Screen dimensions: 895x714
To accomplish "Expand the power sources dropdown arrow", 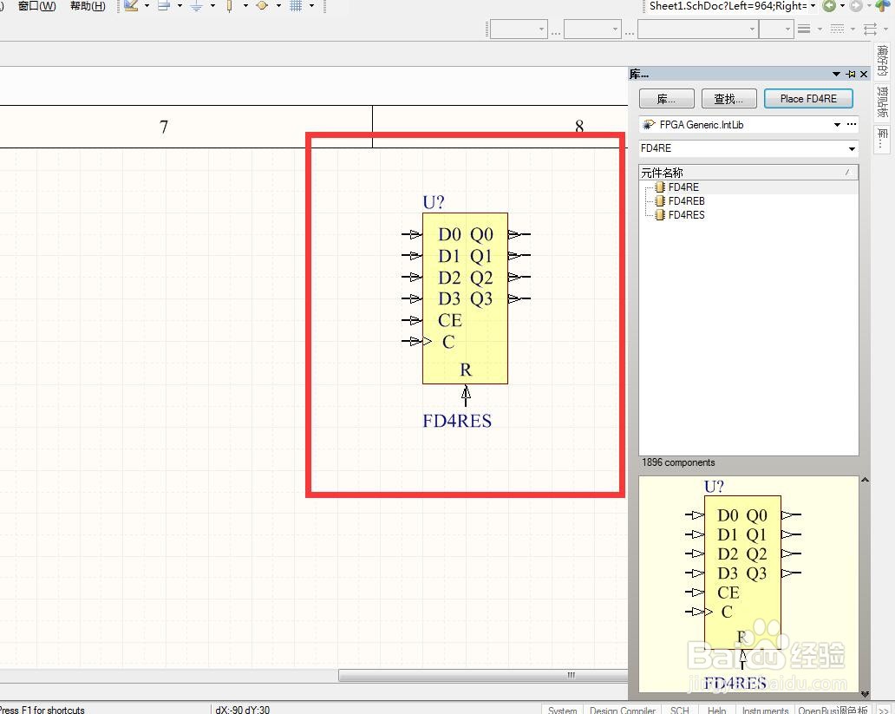I will (x=212, y=6).
